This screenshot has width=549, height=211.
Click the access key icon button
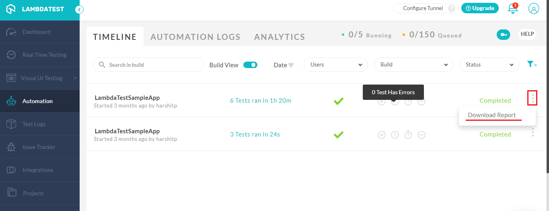(503, 35)
